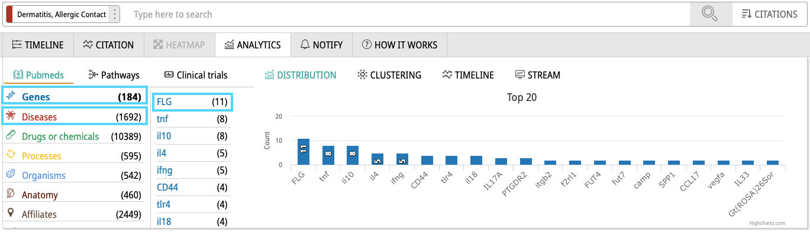Click the FLG bar in chart
The image size is (810, 232).
click(x=303, y=152)
